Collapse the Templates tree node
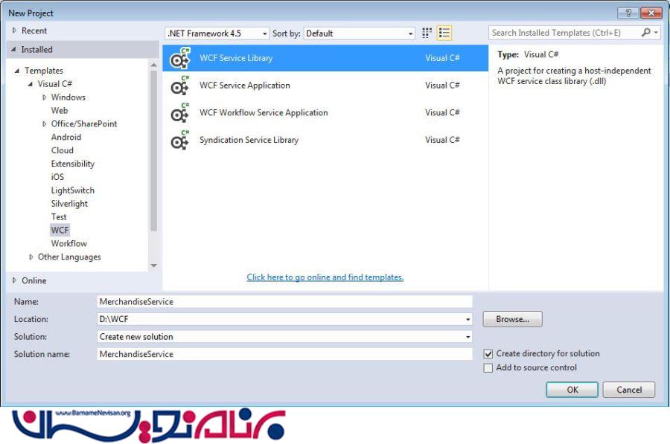Screen dimensions: 670x444 coord(17,71)
